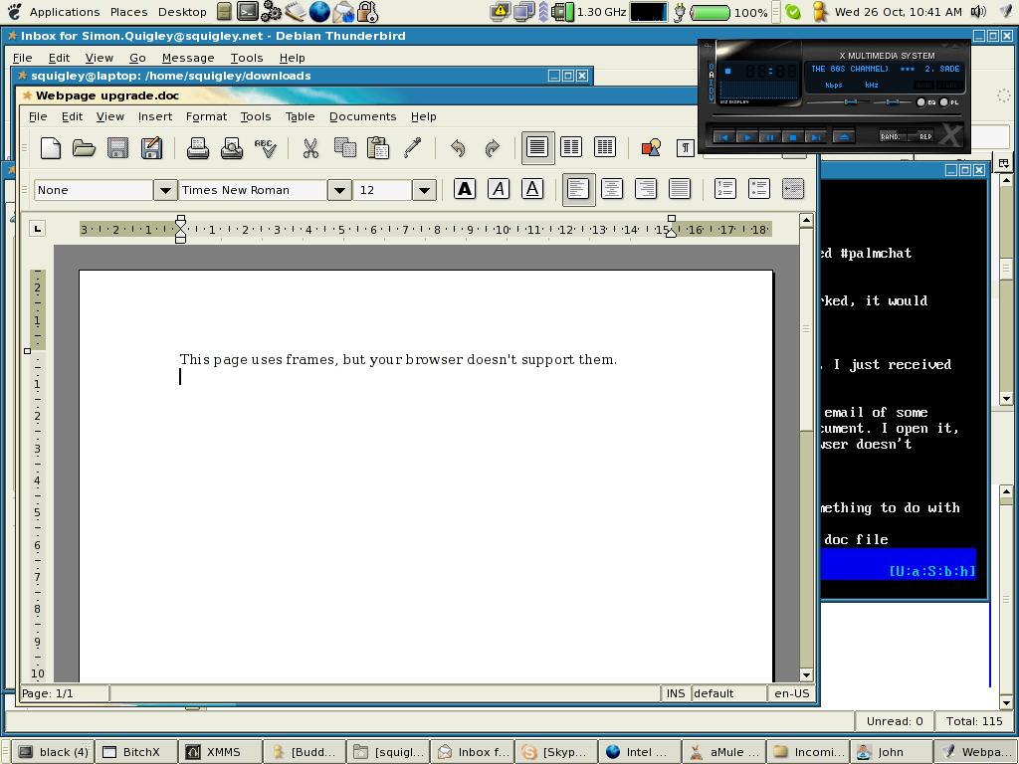Screen dimensions: 1019x764
Task: Click the Cut scissors icon
Action: [x=310, y=148]
